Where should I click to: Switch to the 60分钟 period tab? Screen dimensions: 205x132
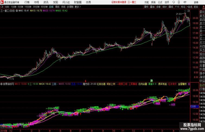click(44, 7)
